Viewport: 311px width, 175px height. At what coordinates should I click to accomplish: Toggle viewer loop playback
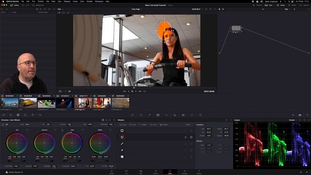(x=145, y=91)
